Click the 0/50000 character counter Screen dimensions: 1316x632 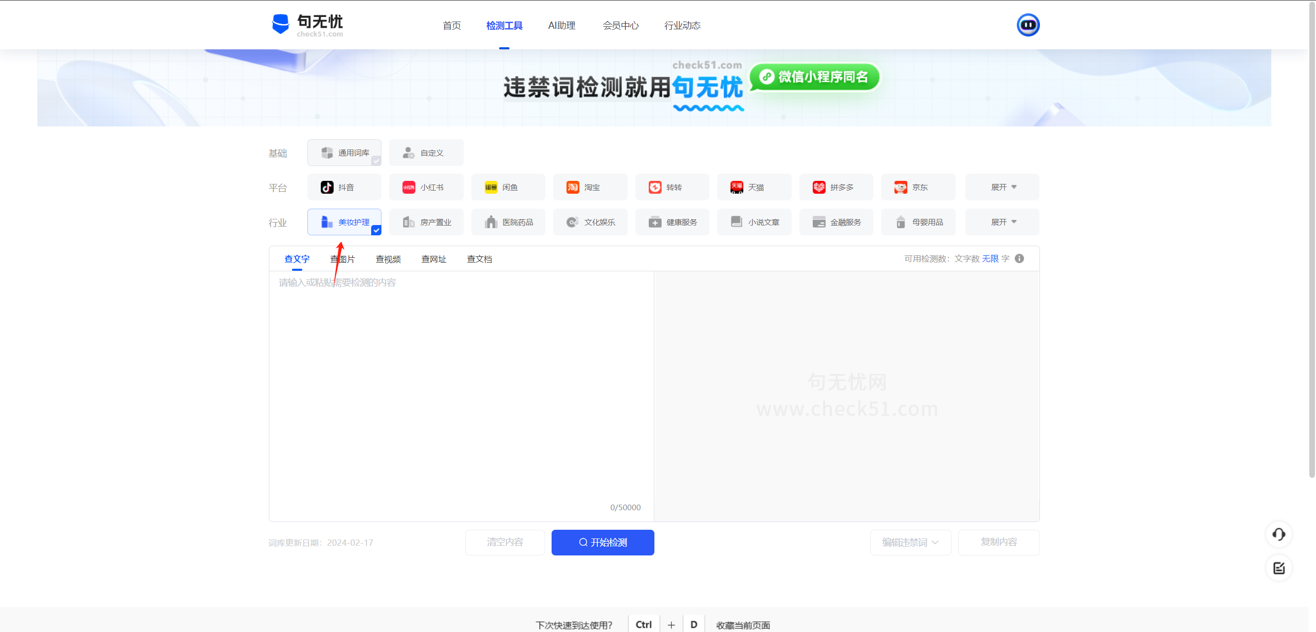(625, 507)
